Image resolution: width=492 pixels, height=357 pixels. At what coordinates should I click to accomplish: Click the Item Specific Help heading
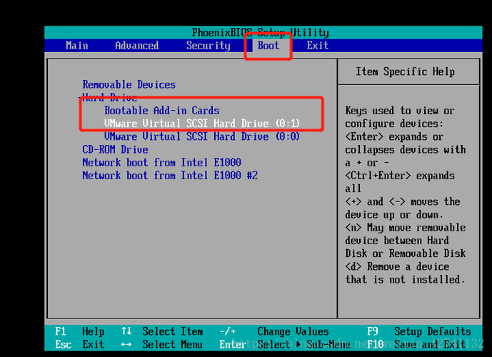(x=405, y=72)
